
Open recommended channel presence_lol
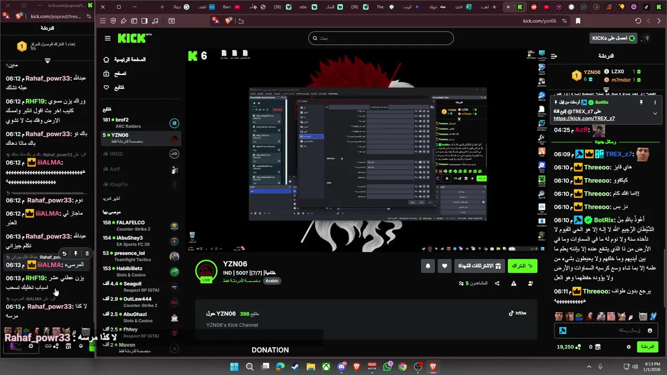point(141,256)
